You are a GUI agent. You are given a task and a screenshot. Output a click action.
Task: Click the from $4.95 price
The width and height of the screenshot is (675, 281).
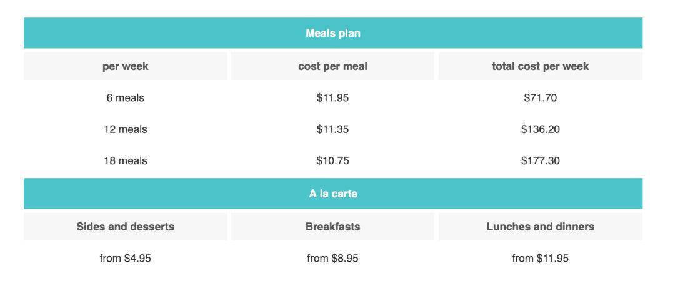click(x=125, y=258)
